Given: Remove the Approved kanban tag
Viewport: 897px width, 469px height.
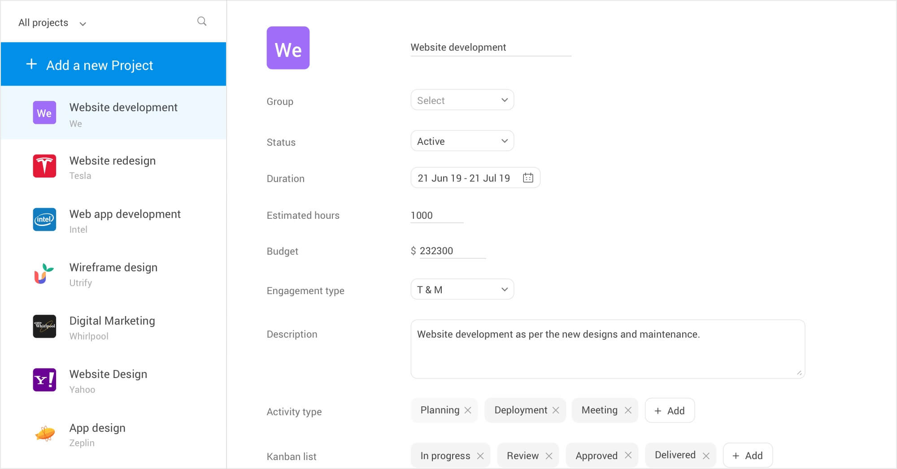Looking at the screenshot, I should (x=628, y=455).
